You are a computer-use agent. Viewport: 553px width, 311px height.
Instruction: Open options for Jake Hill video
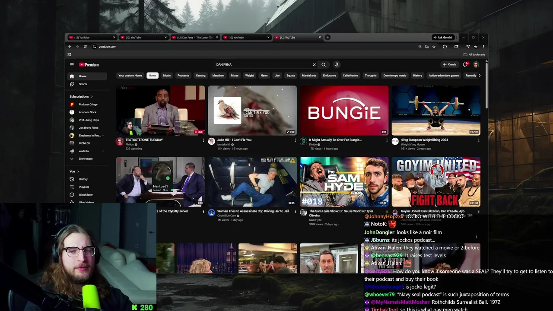(295, 140)
